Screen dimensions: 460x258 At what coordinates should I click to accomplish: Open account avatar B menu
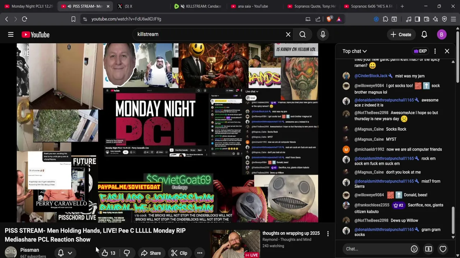tap(442, 34)
